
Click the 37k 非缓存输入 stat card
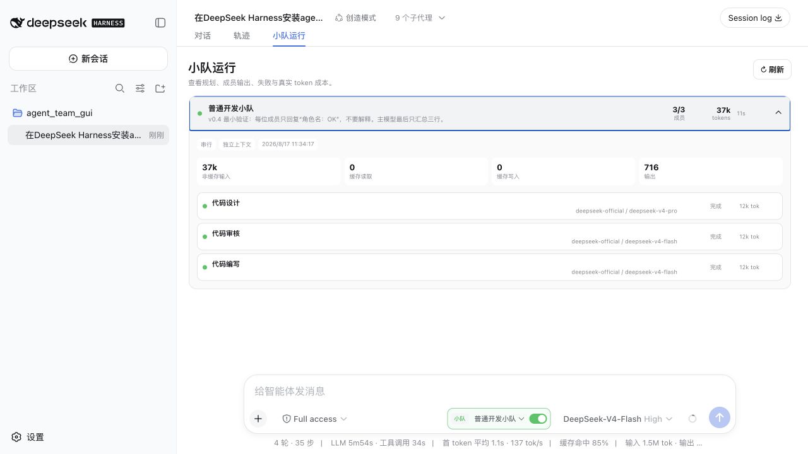(x=269, y=171)
